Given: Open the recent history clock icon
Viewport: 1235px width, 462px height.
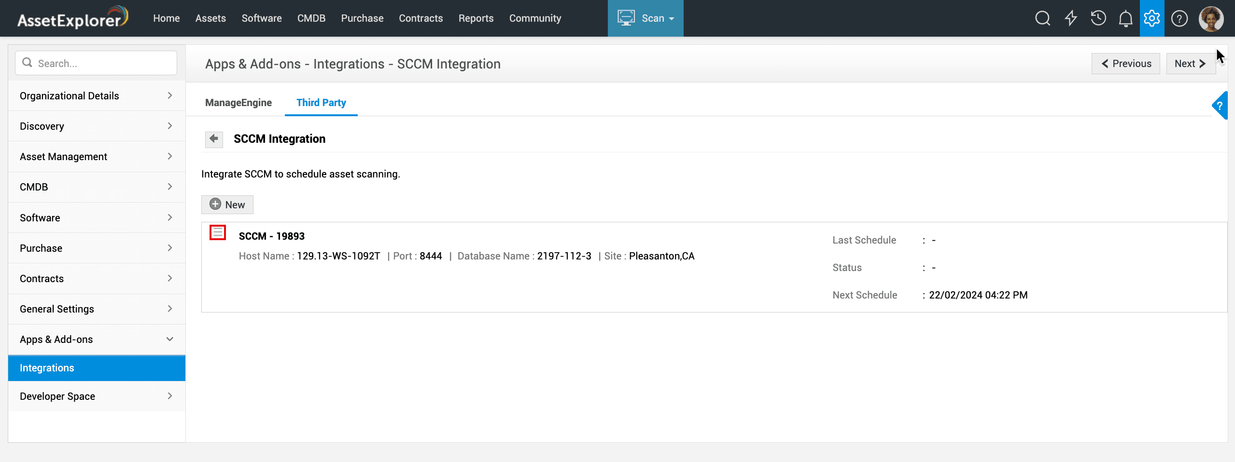Looking at the screenshot, I should 1098,18.
